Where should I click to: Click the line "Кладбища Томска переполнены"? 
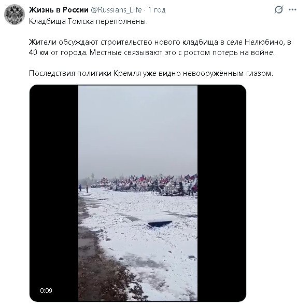coord(88,21)
